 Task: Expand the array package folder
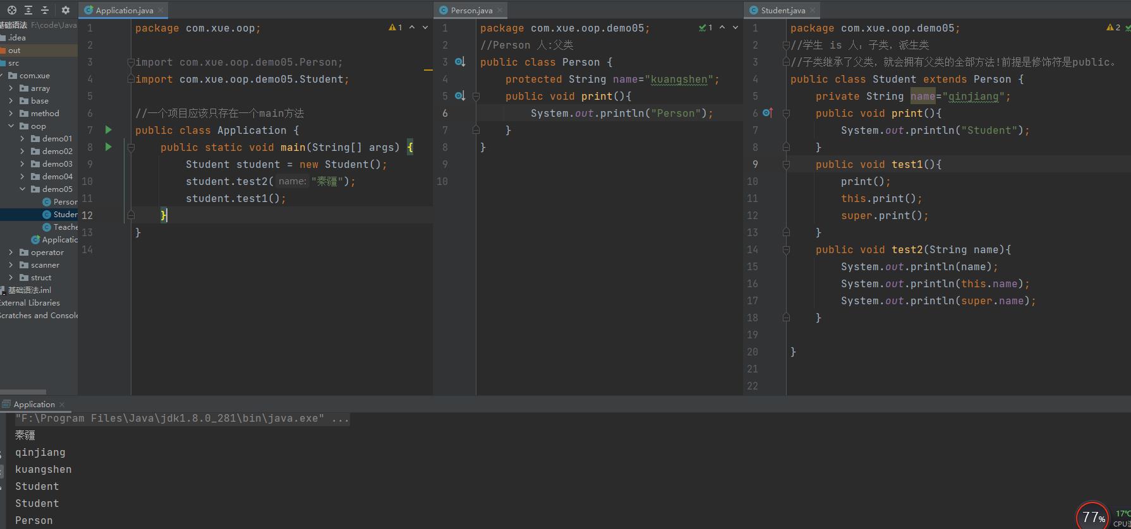click(11, 88)
